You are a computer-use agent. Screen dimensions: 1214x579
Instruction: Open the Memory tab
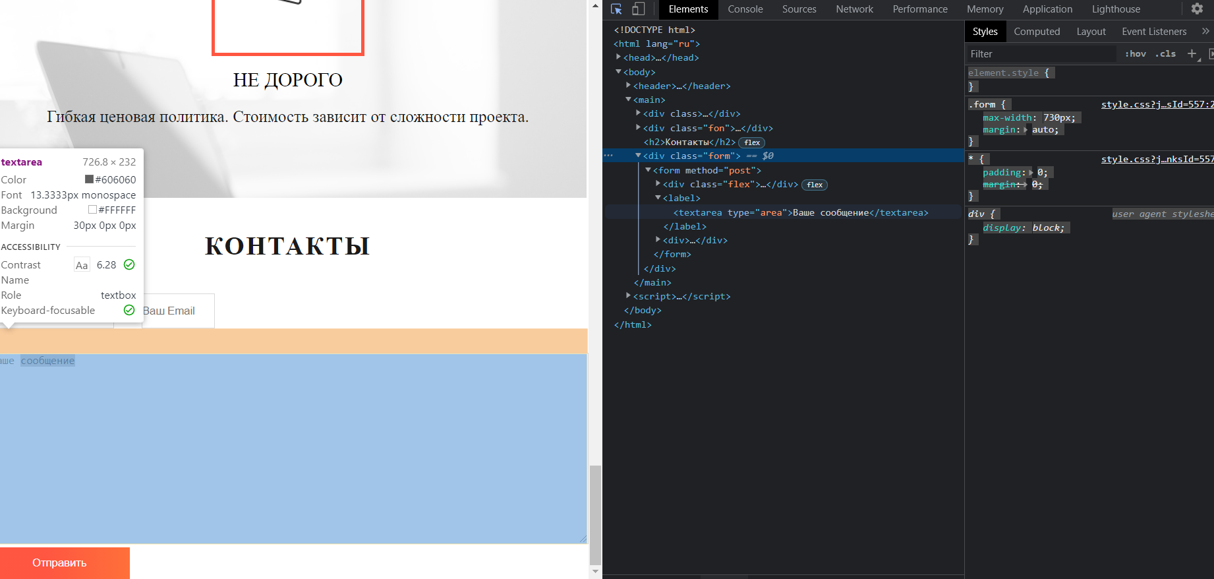pos(985,9)
